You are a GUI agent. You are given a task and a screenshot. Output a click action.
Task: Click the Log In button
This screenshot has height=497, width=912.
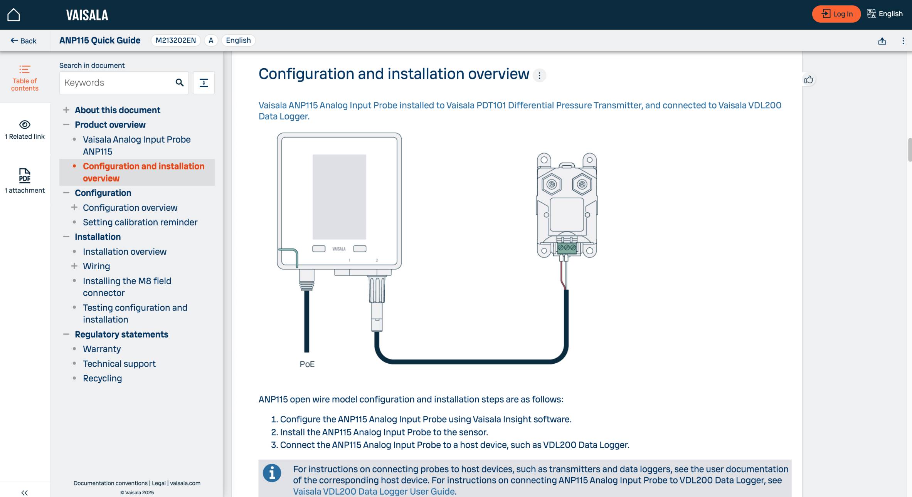[x=836, y=14]
